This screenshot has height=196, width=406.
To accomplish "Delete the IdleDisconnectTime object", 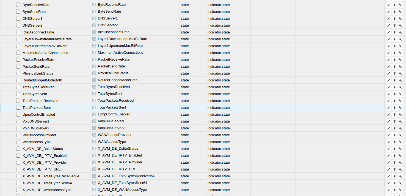I will pyautogui.click(x=394, y=32).
